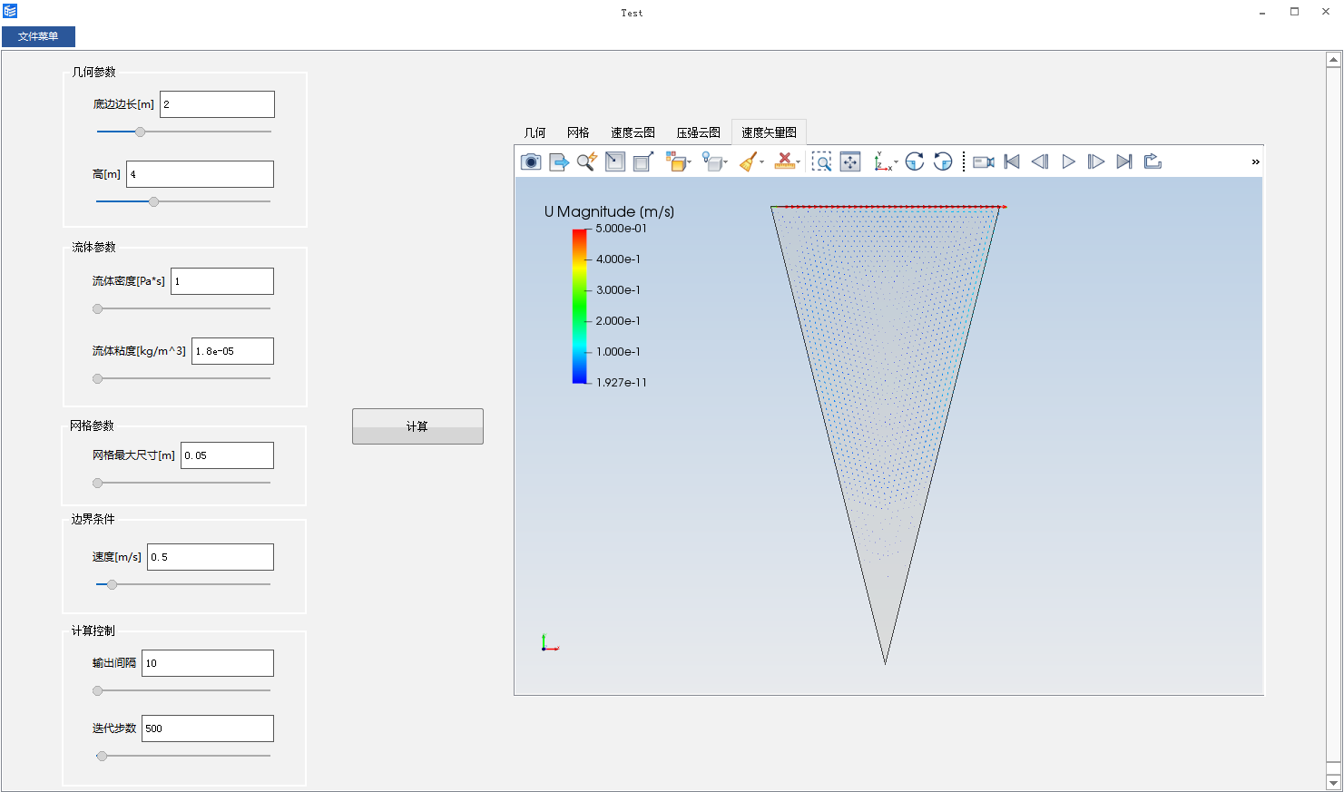Screen dimensions: 1344x792
Task: Open dropdown arrow beside lightbulb cube icon
Action: coord(726,162)
